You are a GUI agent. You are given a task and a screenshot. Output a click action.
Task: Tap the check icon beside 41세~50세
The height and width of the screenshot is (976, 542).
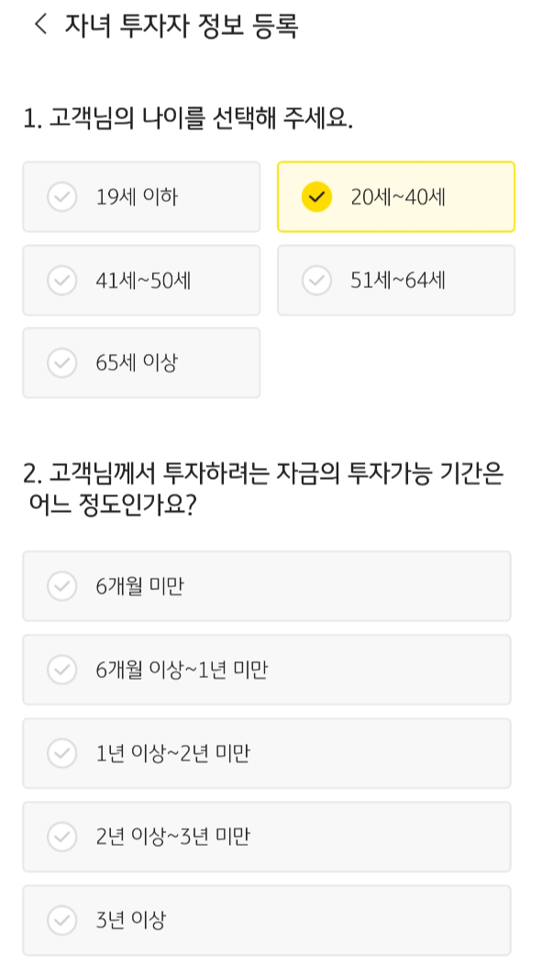[61, 280]
